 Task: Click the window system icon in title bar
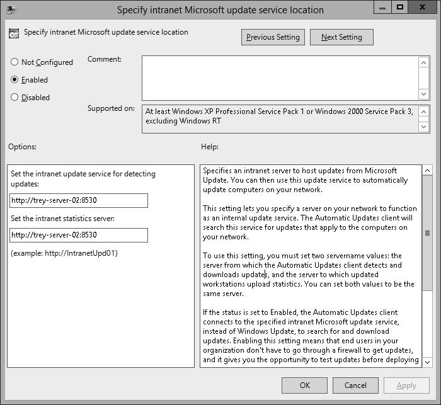(x=11, y=10)
